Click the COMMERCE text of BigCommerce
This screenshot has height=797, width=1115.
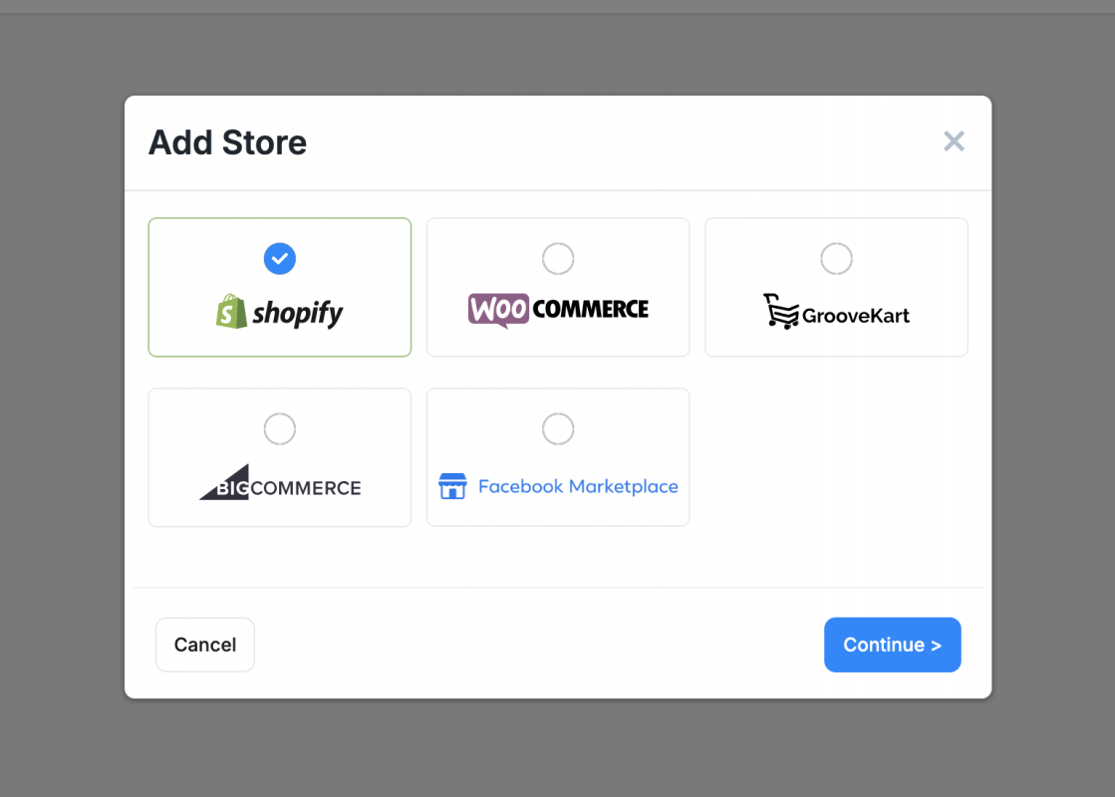click(x=306, y=488)
